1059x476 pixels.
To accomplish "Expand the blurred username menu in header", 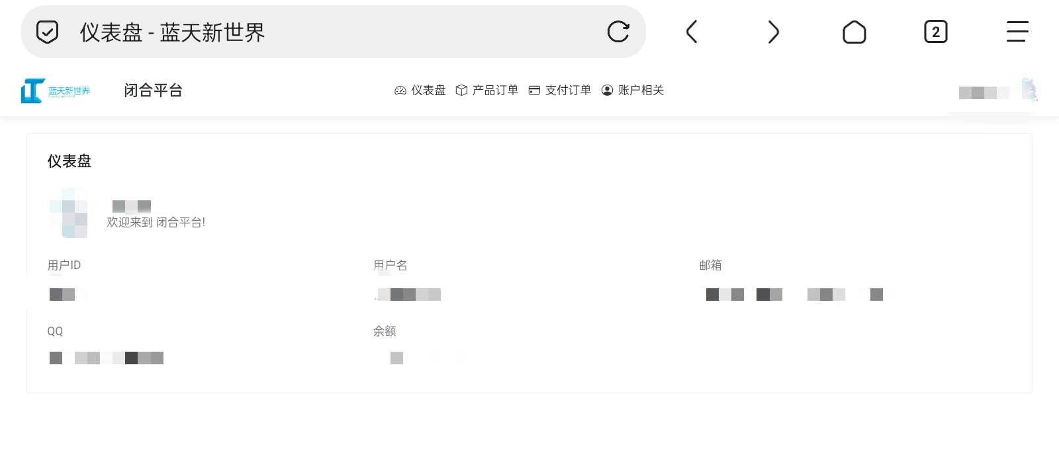I will pos(984,93).
